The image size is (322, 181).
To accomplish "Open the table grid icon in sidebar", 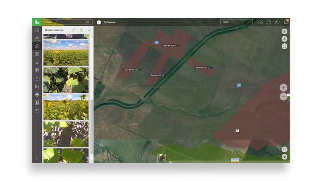I will click(37, 70).
